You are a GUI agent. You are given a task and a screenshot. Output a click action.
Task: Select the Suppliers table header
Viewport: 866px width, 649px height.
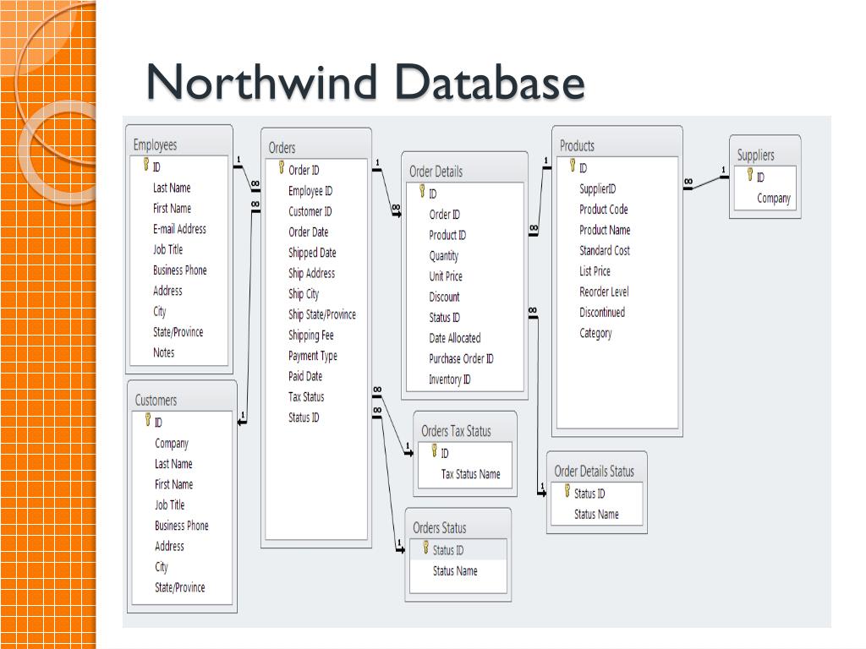pyautogui.click(x=755, y=155)
